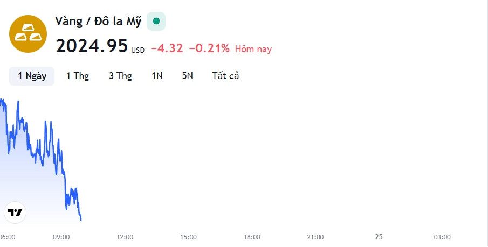Click the 12:00 time axis label
Screen dimensions: 488x247
pos(125,237)
